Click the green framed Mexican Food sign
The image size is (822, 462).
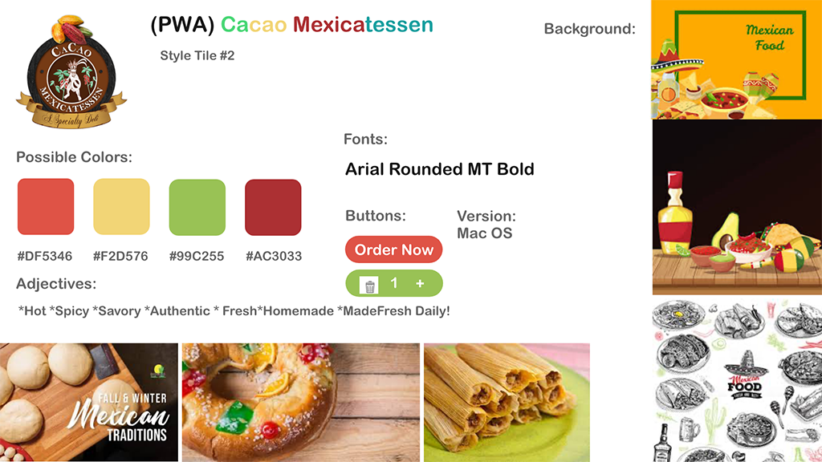[740, 55]
